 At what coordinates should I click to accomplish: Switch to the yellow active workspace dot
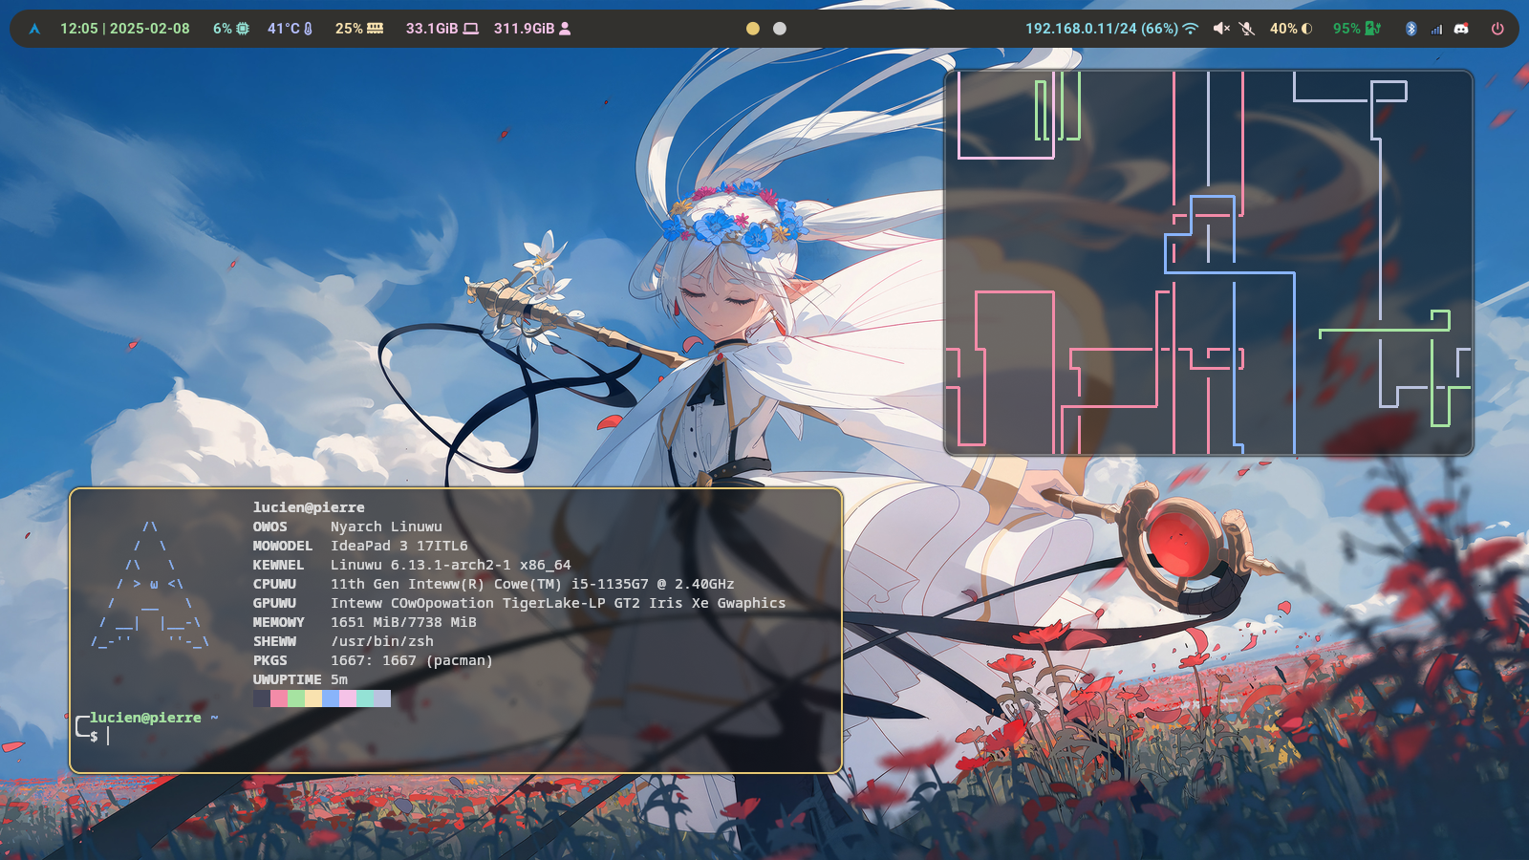pyautogui.click(x=753, y=29)
